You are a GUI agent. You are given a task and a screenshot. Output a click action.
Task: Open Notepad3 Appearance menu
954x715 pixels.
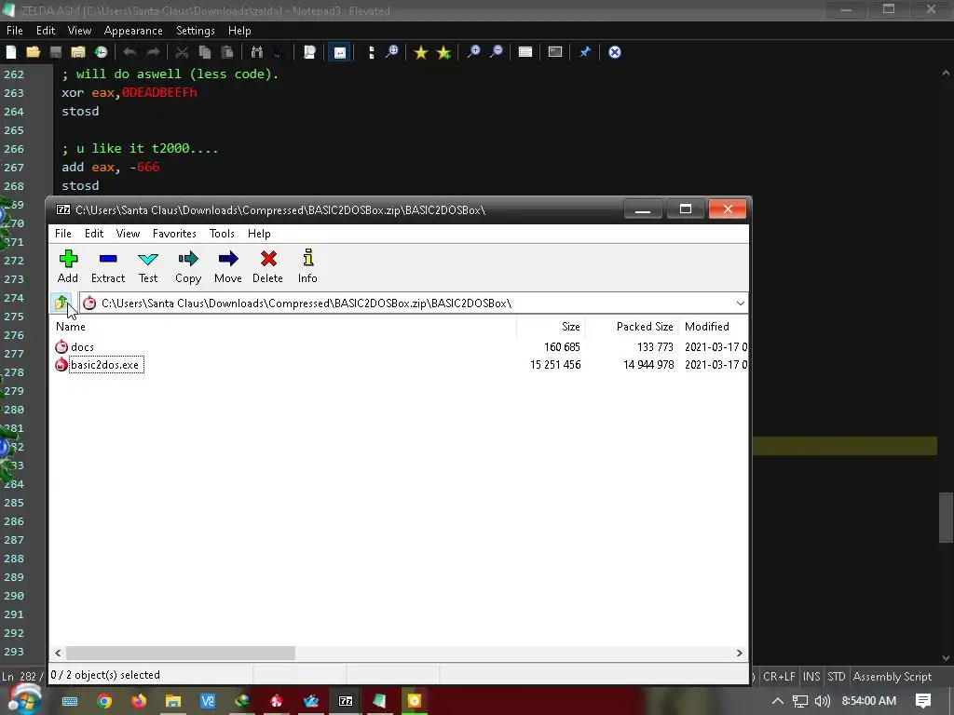[133, 31]
